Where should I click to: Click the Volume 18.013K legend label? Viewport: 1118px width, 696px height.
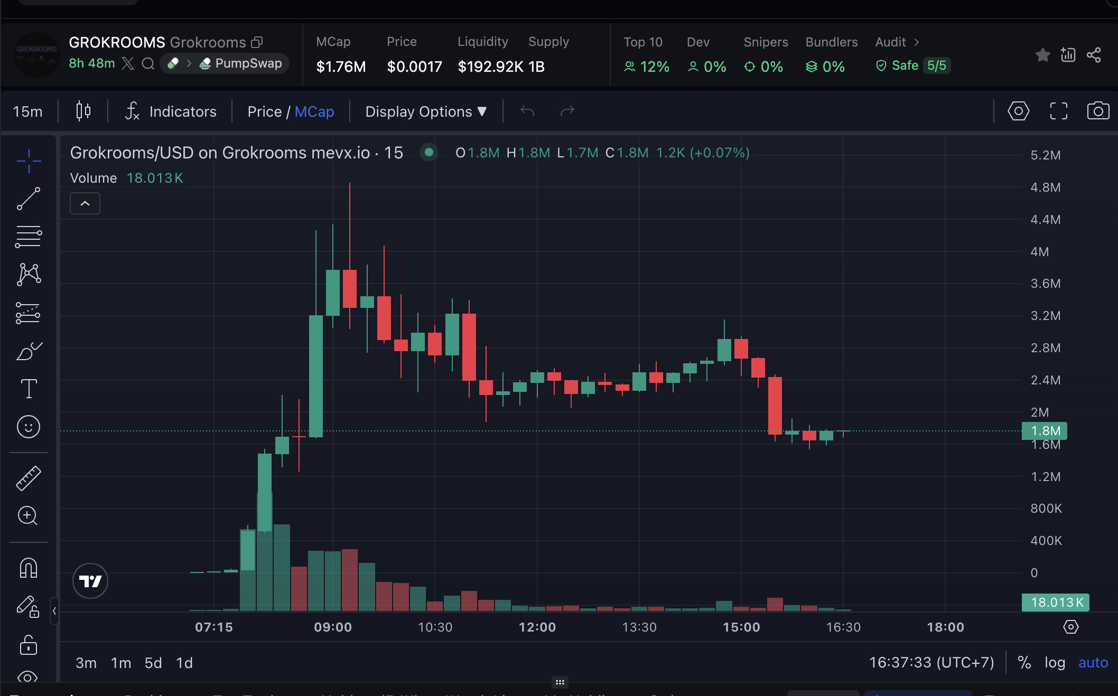pyautogui.click(x=127, y=178)
